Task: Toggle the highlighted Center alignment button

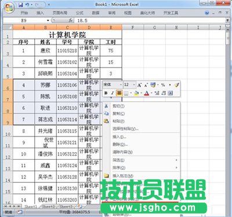Action: pos(119,93)
